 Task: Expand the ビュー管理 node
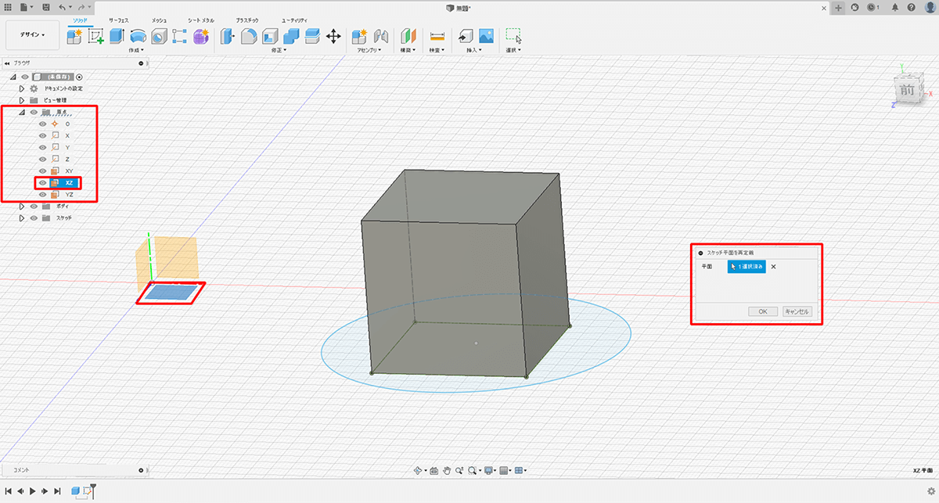point(22,100)
